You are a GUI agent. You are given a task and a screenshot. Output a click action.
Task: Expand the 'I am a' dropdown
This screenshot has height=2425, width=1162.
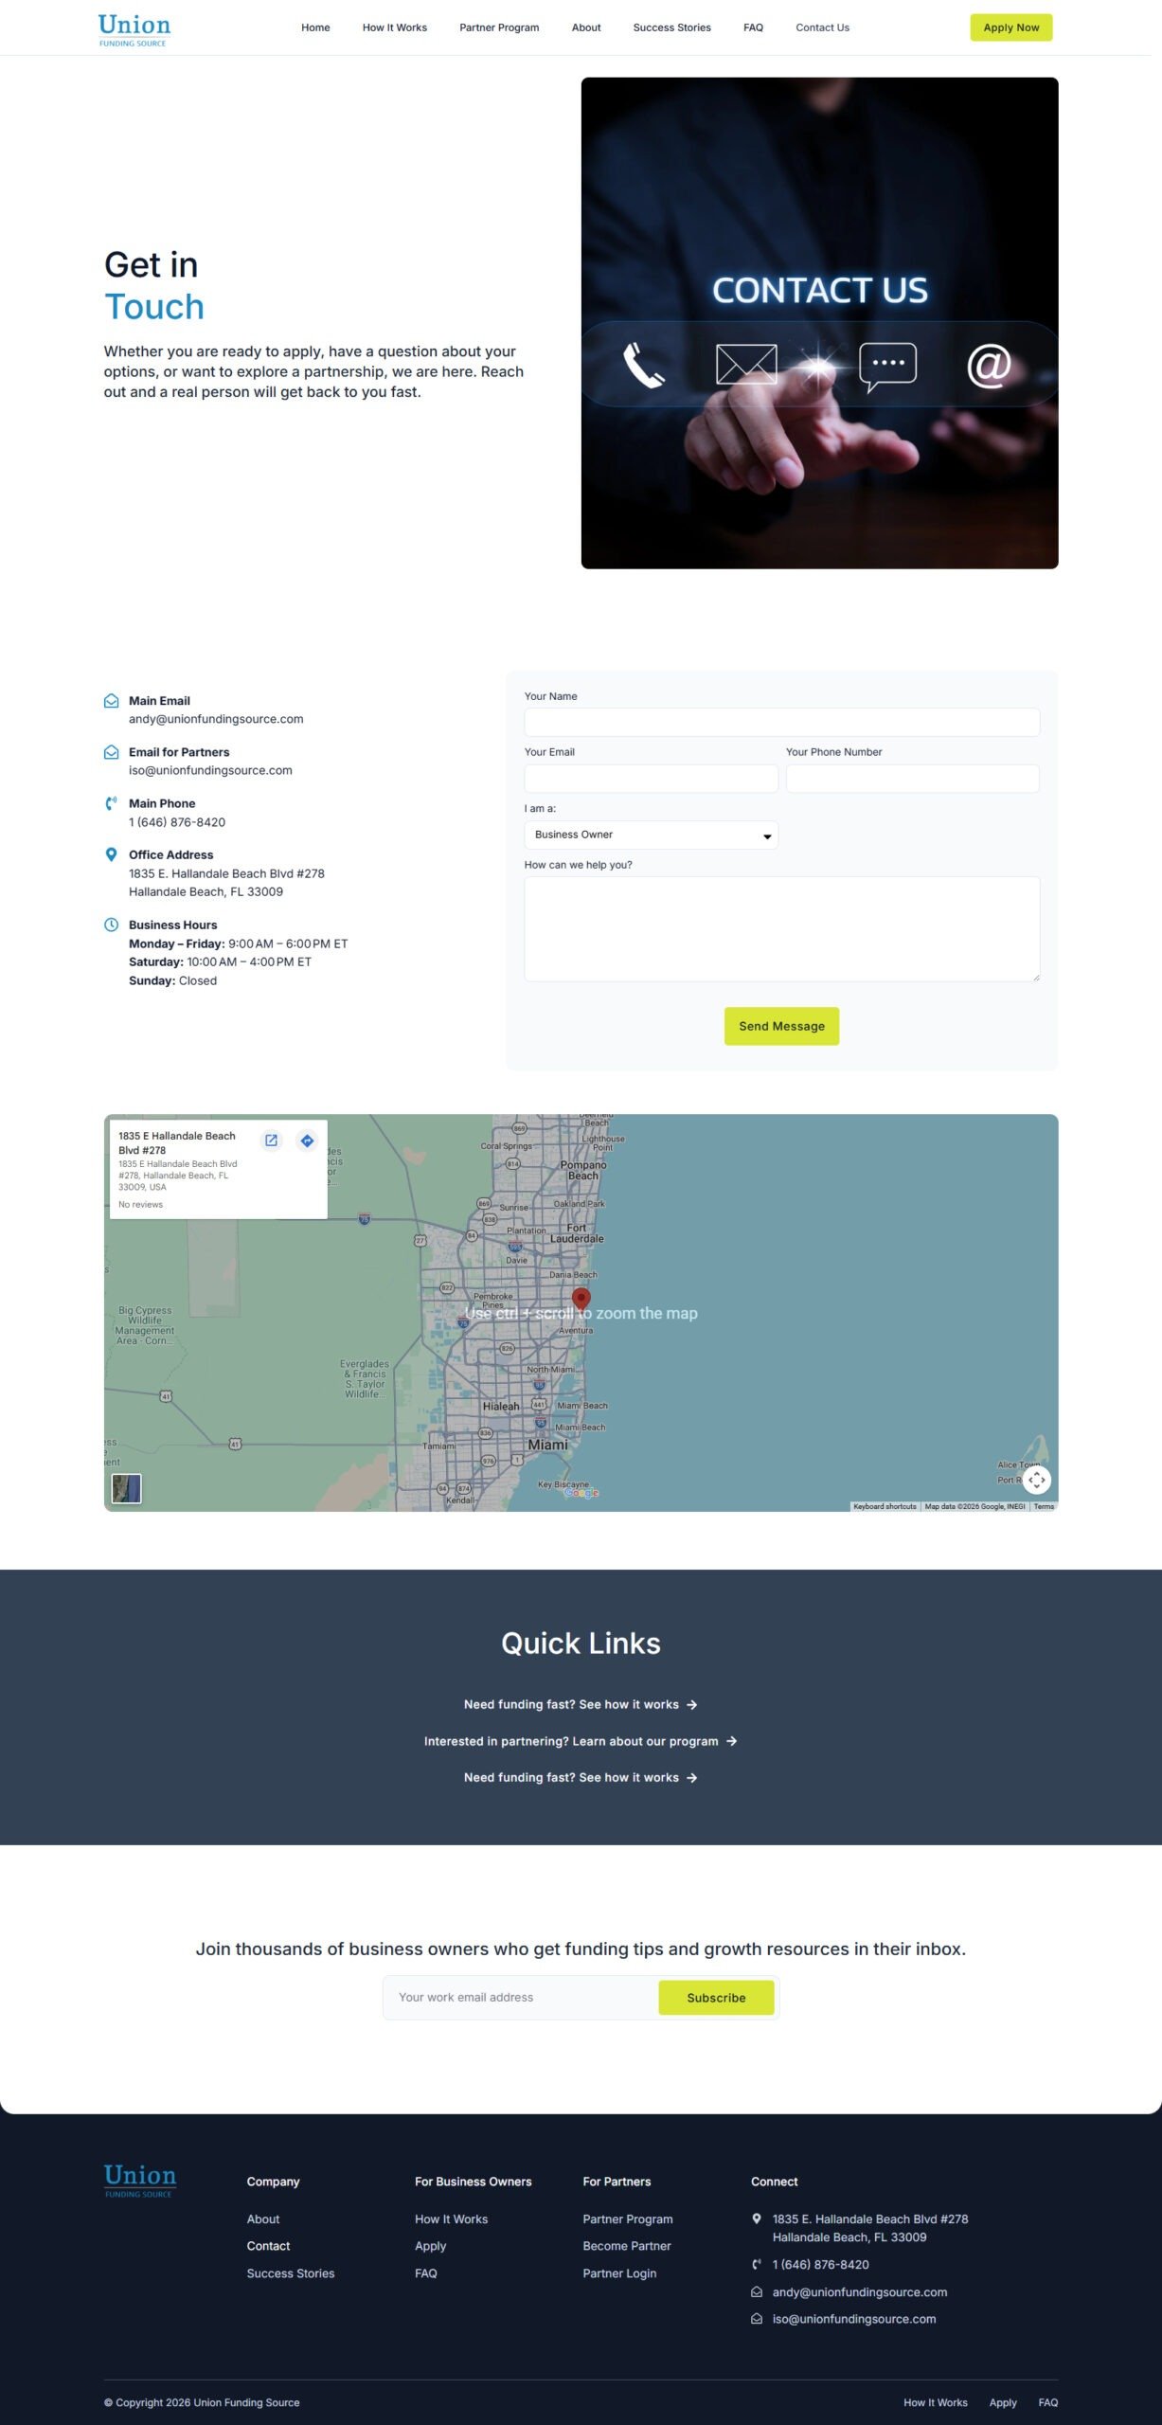pos(651,835)
